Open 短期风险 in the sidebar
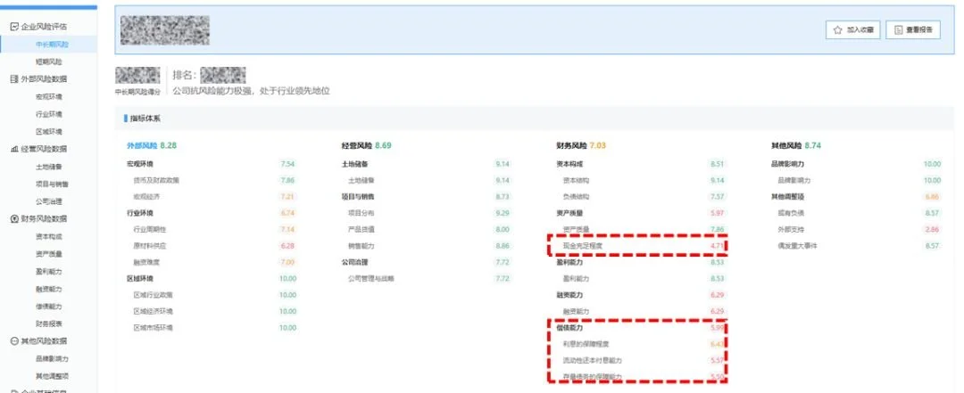Viewport: 964px width, 393px height. (48, 61)
